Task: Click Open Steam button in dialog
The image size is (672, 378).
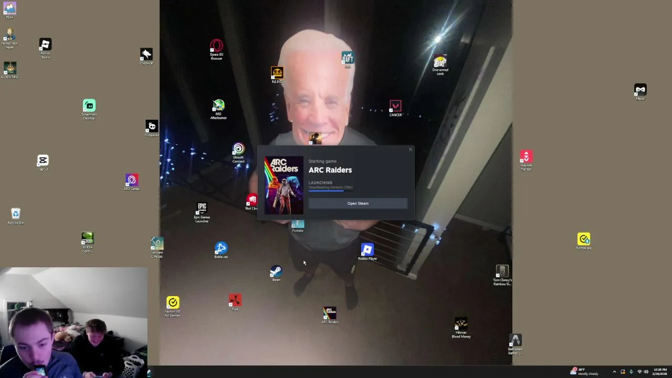Action: click(358, 203)
